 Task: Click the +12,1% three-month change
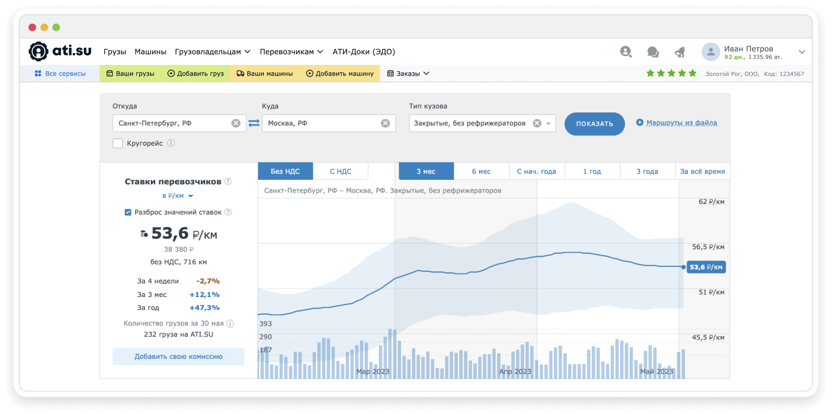(205, 294)
